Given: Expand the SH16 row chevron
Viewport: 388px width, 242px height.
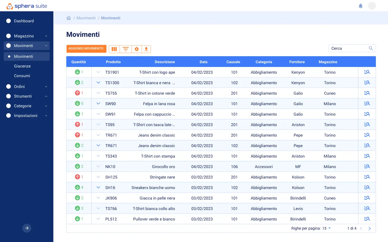Looking at the screenshot, I should pyautogui.click(x=98, y=187).
